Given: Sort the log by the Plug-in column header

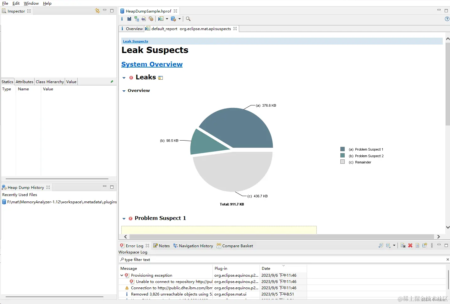Looking at the screenshot, I should (236, 268).
